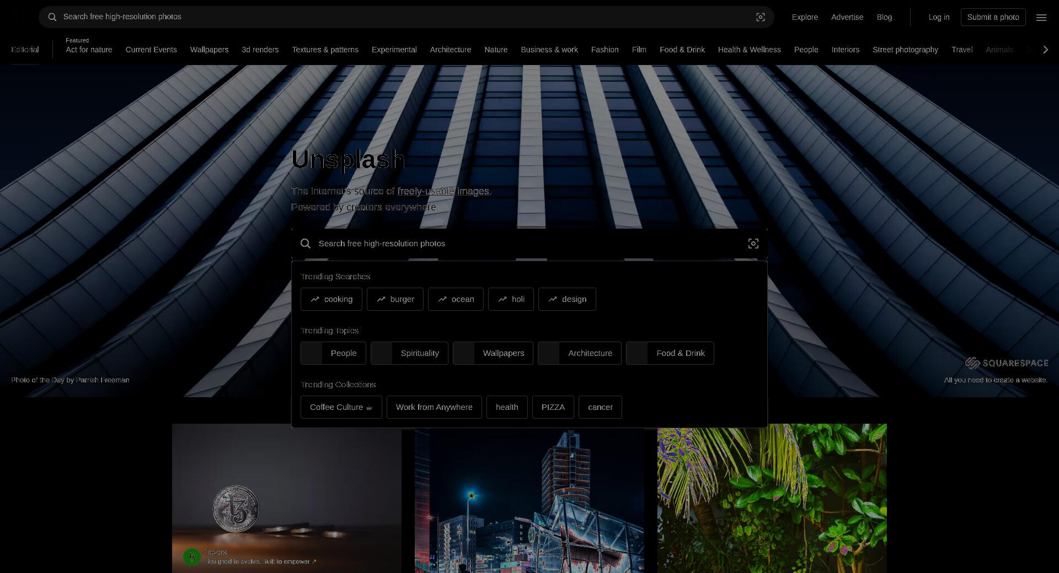This screenshot has height=573, width=1059.
Task: Switch to People topic in nav bar
Action: coord(806,50)
